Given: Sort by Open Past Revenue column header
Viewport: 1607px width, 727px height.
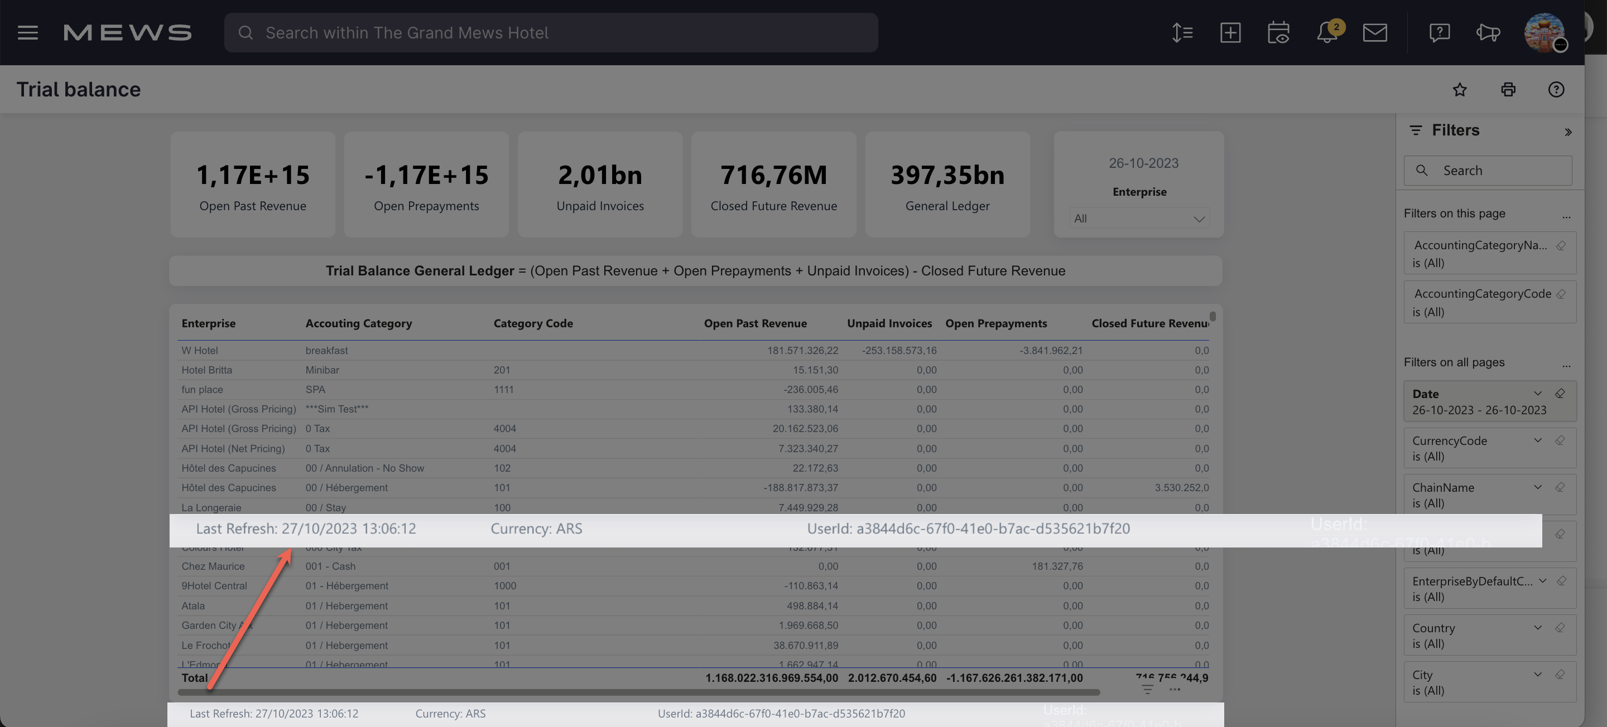Looking at the screenshot, I should tap(756, 323).
